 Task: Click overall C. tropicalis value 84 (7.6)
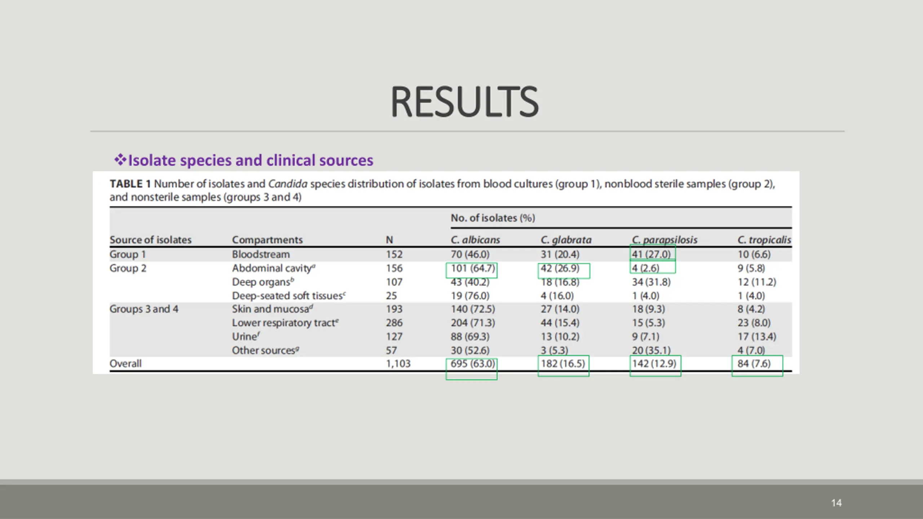754,363
